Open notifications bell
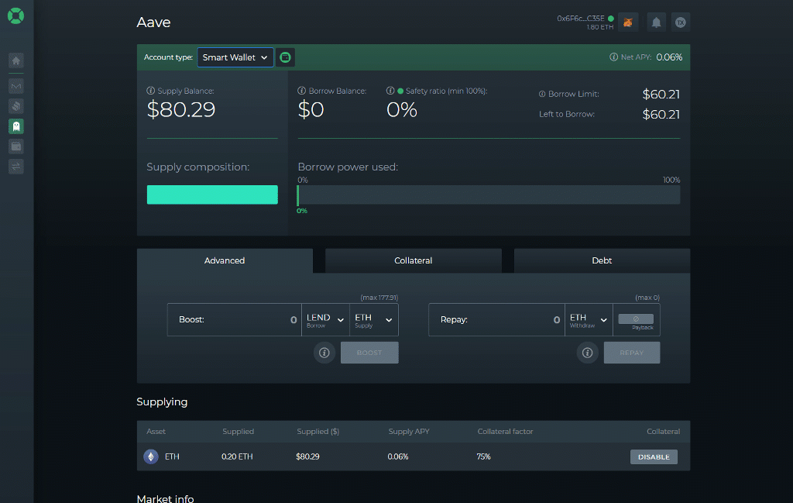 pos(657,22)
